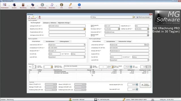The height and width of the screenshot is (101, 181).
Task: Open issuer Kontaktdaten tab
Action: (x=50, y=42)
